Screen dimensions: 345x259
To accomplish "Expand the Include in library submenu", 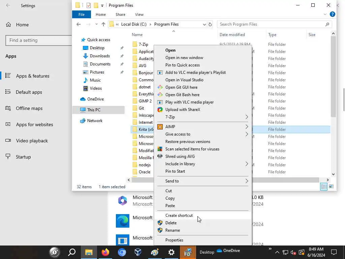I will (247, 164).
